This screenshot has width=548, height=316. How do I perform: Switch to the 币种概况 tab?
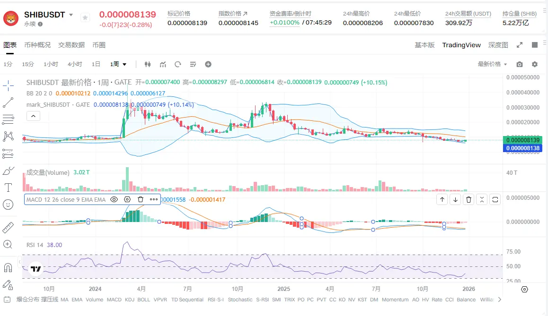(x=37, y=45)
